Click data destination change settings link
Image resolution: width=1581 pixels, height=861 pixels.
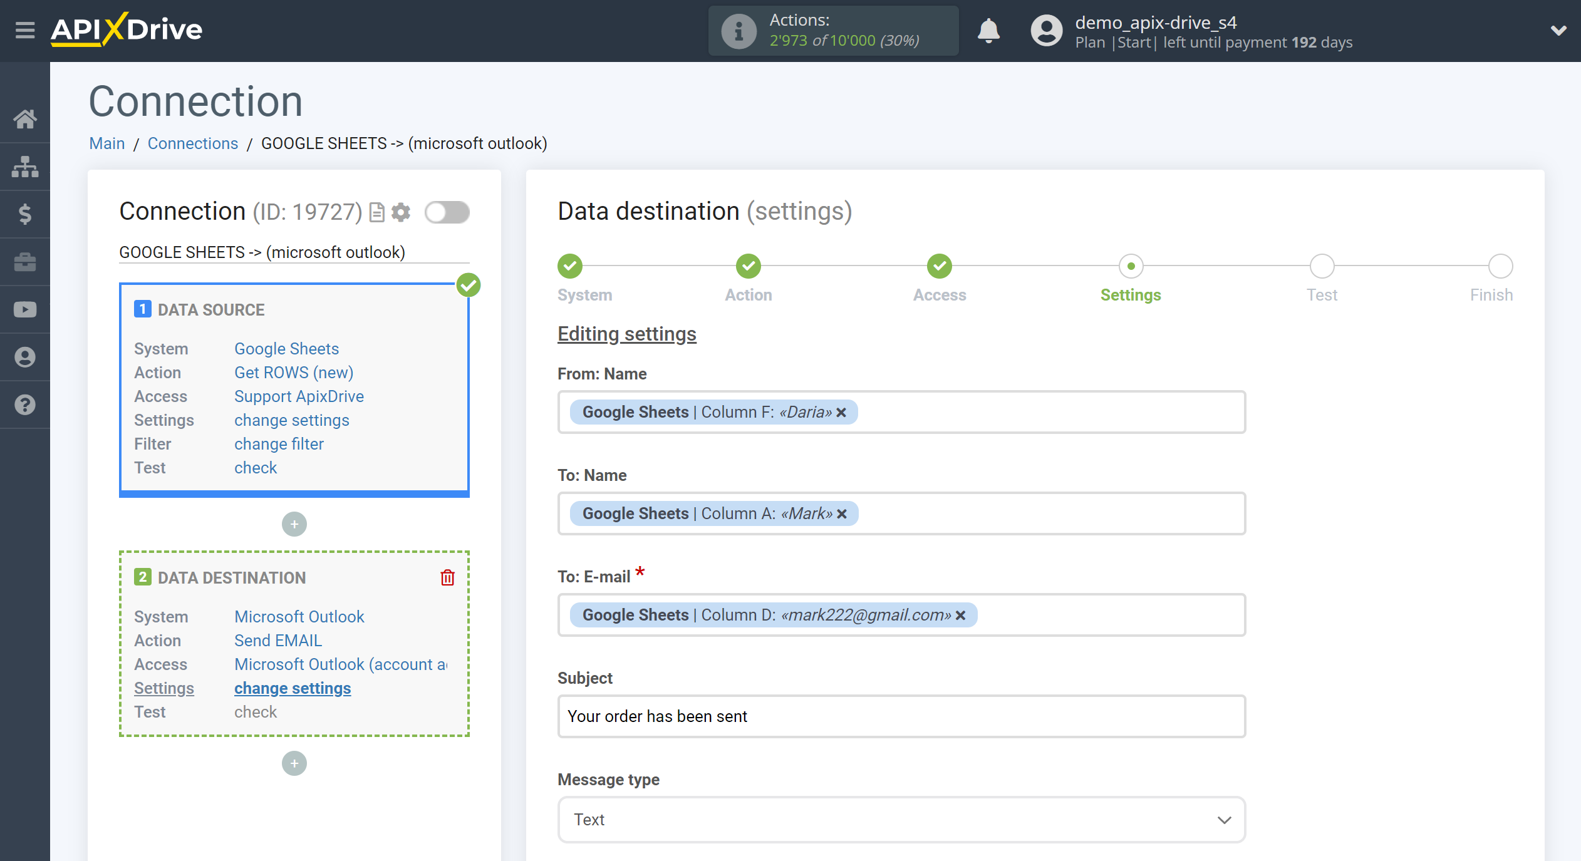click(x=293, y=688)
